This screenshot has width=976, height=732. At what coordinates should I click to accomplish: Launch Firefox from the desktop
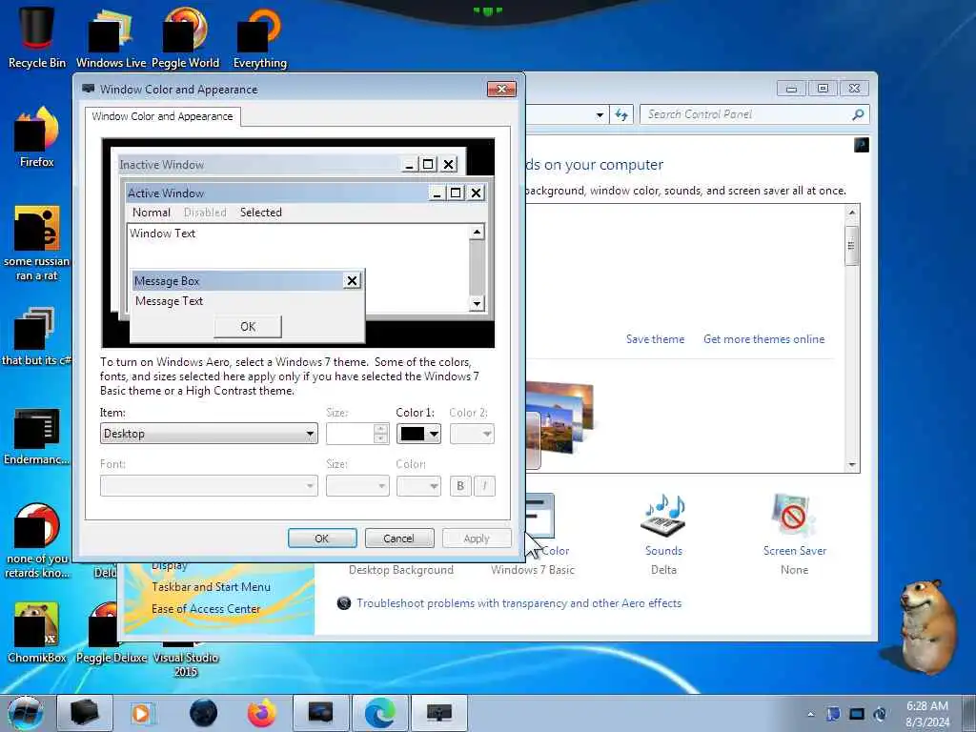click(x=37, y=137)
